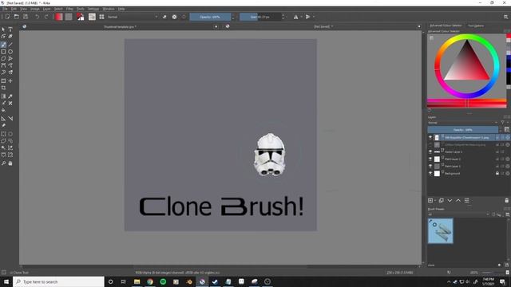This screenshot has height=287, width=511.
Task: Click the Save document toolbar icon
Action: pos(26,17)
